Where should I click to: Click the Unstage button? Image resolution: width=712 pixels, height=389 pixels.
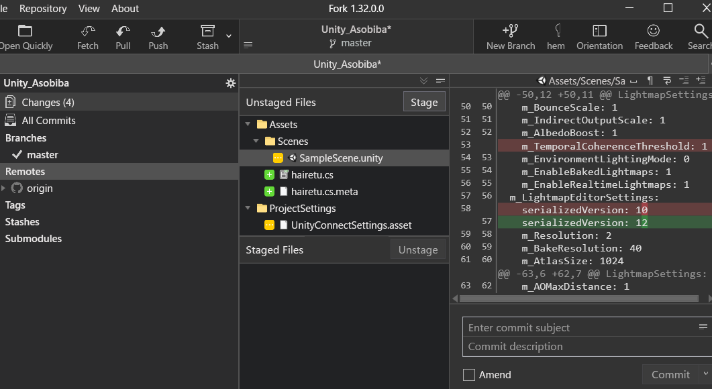(x=418, y=249)
